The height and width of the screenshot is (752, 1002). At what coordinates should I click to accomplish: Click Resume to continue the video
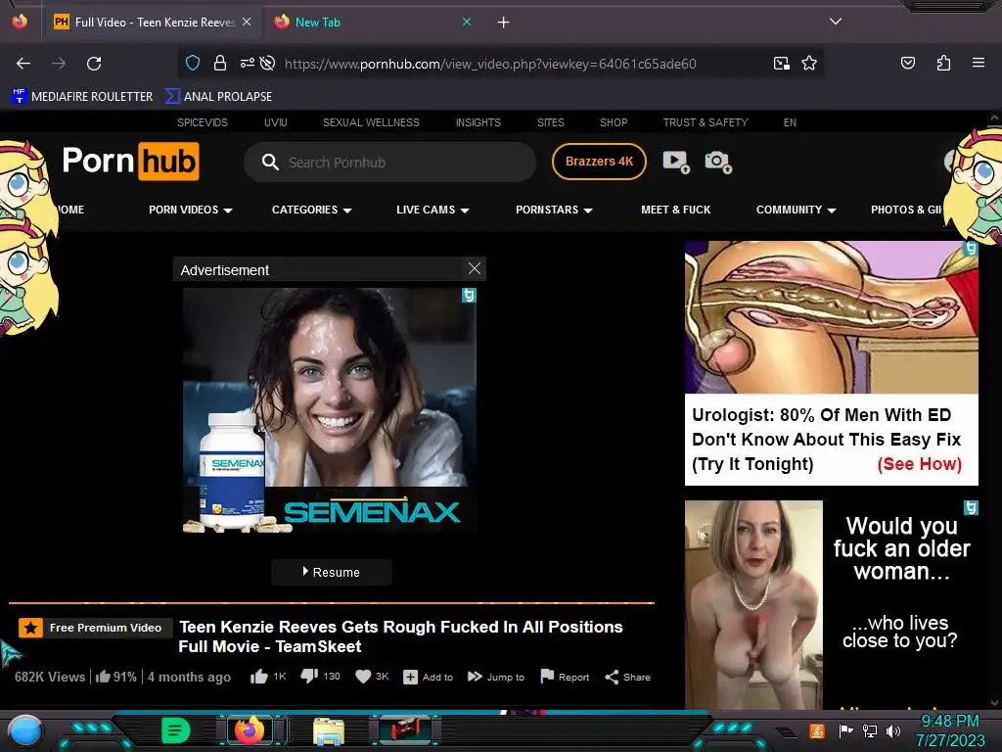(332, 572)
